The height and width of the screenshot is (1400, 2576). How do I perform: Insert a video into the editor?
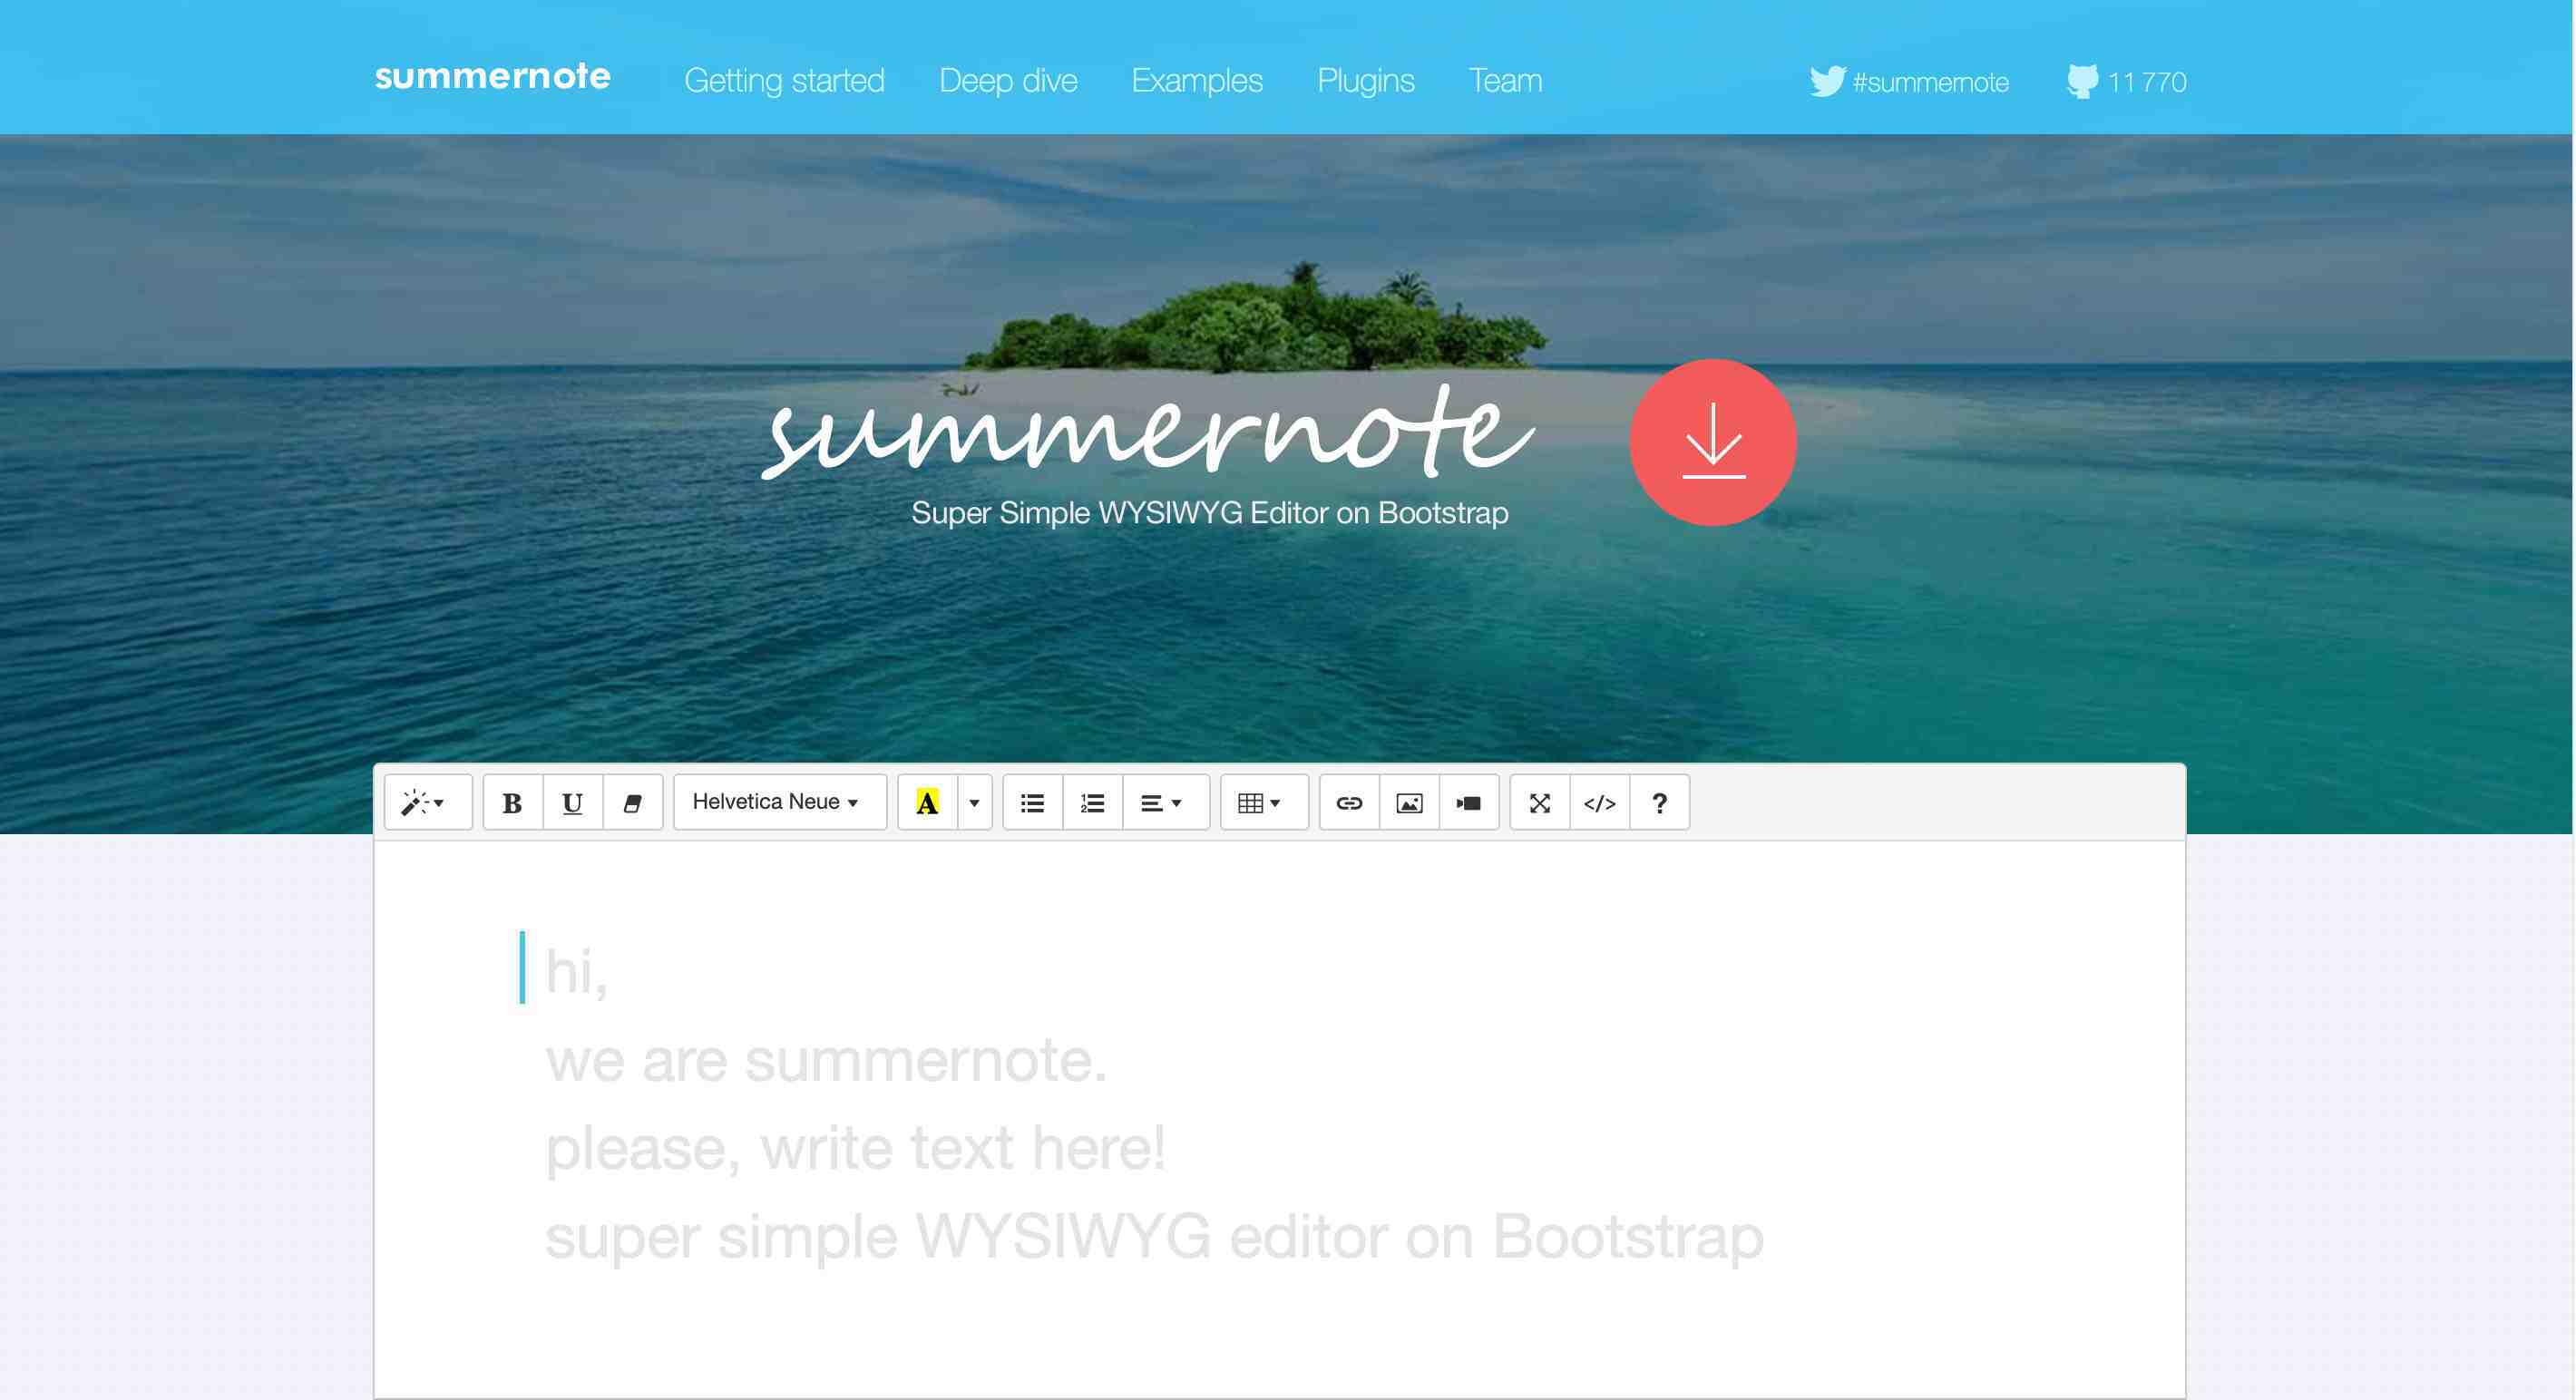point(1468,801)
